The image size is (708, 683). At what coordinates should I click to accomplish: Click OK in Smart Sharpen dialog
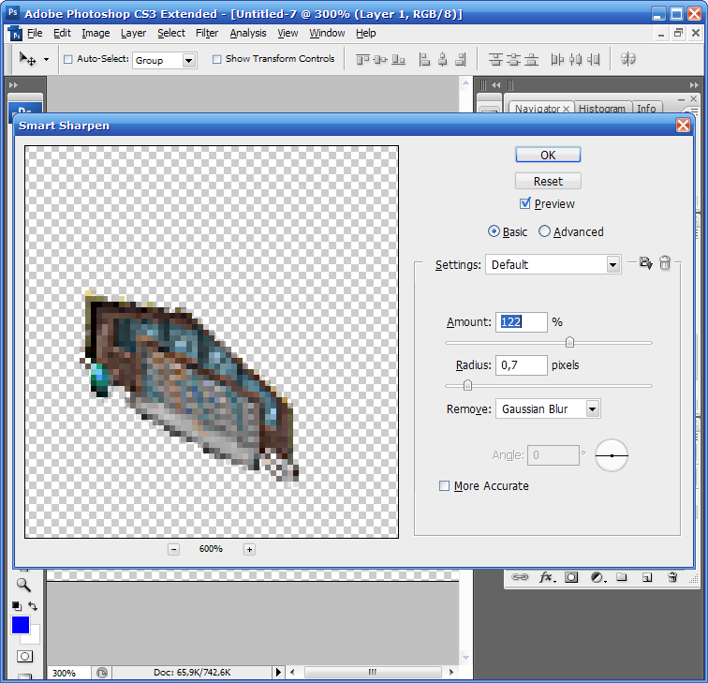tap(548, 155)
